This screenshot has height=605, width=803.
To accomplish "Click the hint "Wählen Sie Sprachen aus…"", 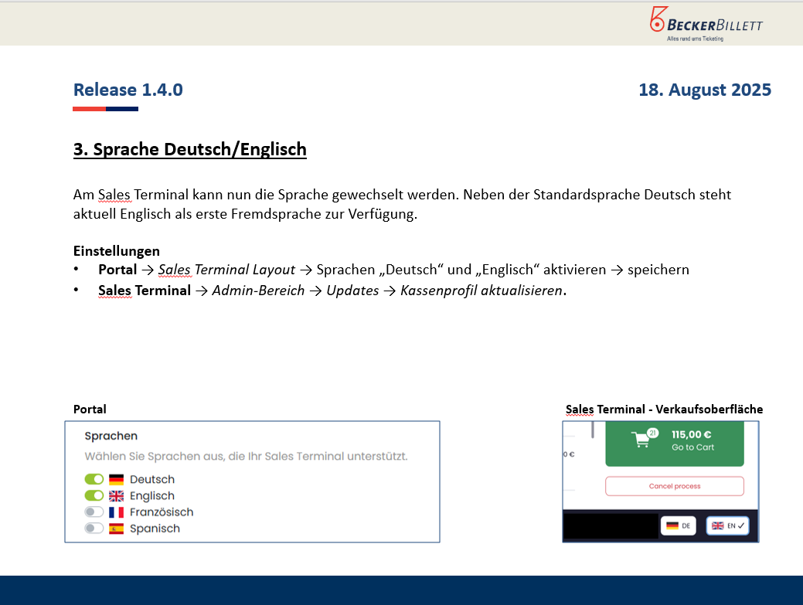I will click(247, 456).
